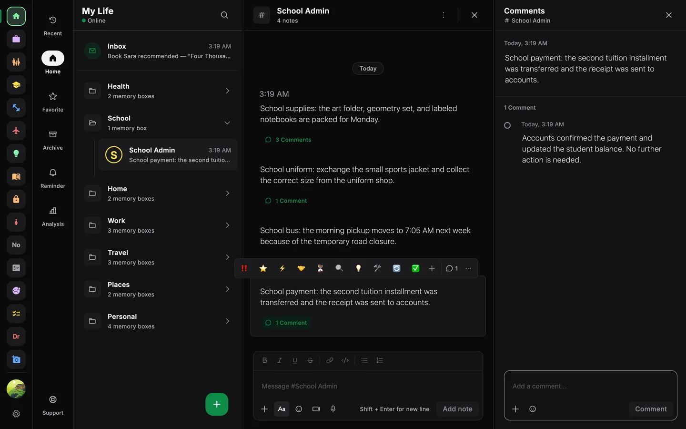Open the Inbox message
The width and height of the screenshot is (686, 429).
coord(158,51)
